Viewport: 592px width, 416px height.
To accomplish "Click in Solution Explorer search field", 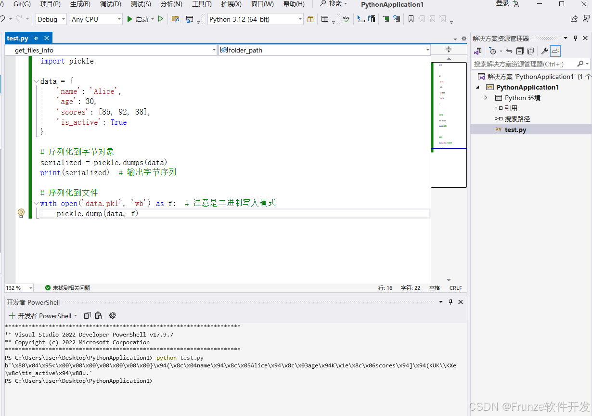I will point(524,64).
